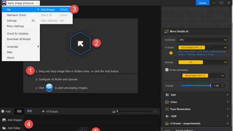This screenshot has height=131, width=233.
Task: Expand the Face Restoration section
Action: [x=227, y=109]
